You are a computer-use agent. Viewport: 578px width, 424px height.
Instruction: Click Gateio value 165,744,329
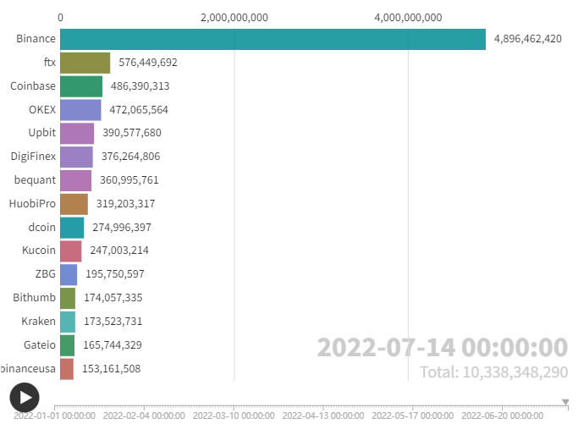tap(113, 344)
